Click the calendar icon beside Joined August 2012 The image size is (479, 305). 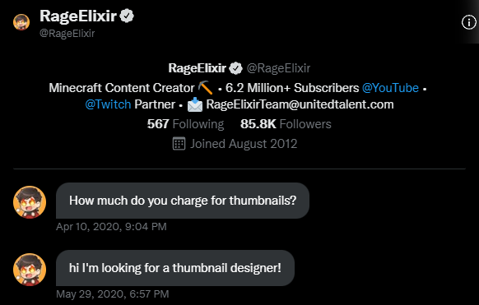pos(179,144)
